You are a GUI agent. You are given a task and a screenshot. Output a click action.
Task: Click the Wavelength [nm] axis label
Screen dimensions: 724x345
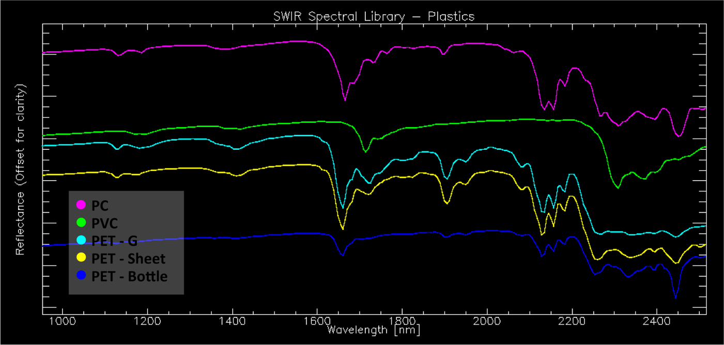click(x=374, y=329)
